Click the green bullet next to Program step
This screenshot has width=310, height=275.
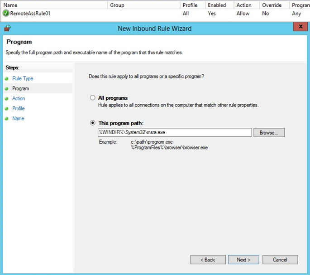coord(6,89)
